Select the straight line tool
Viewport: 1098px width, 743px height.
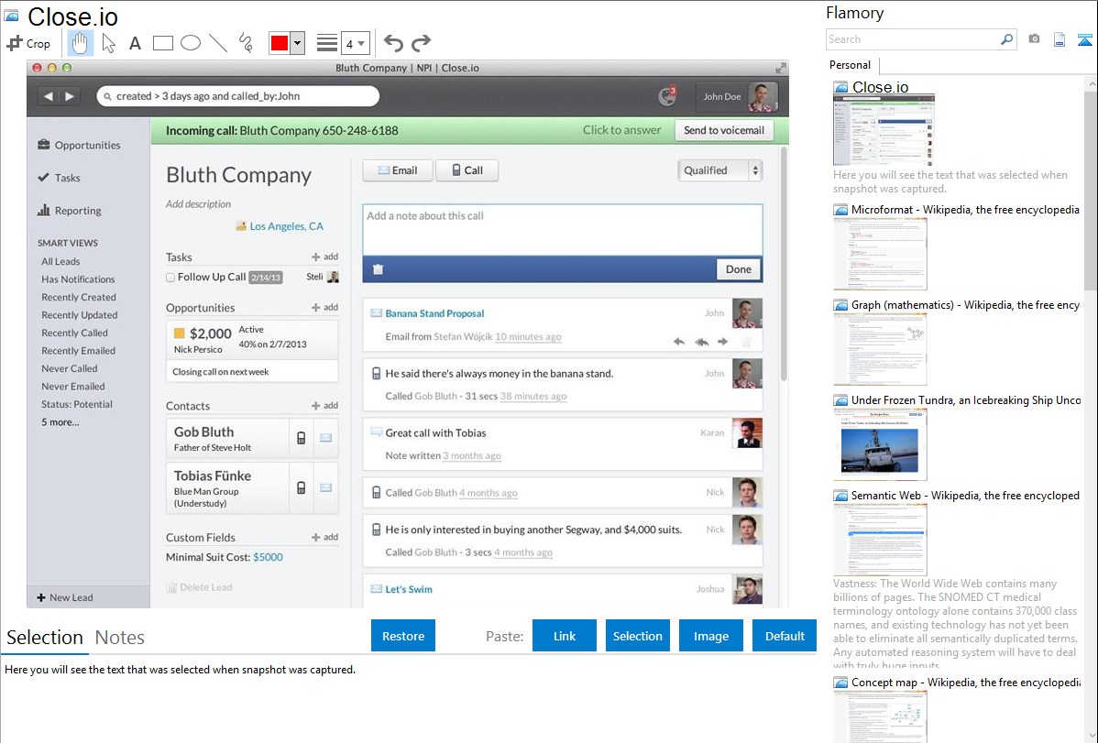point(218,43)
